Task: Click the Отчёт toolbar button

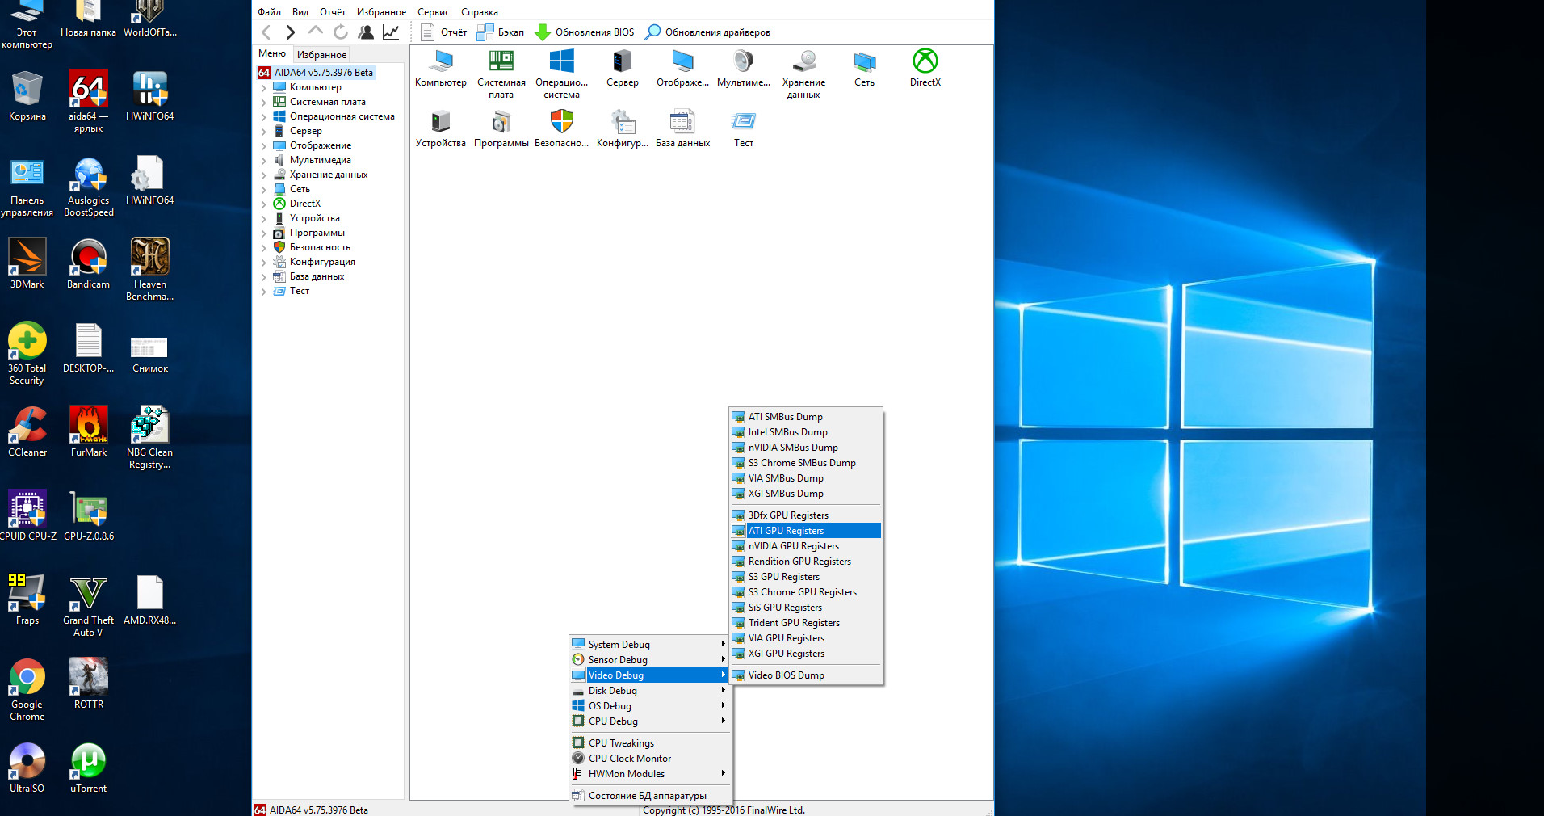Action: 444,32
